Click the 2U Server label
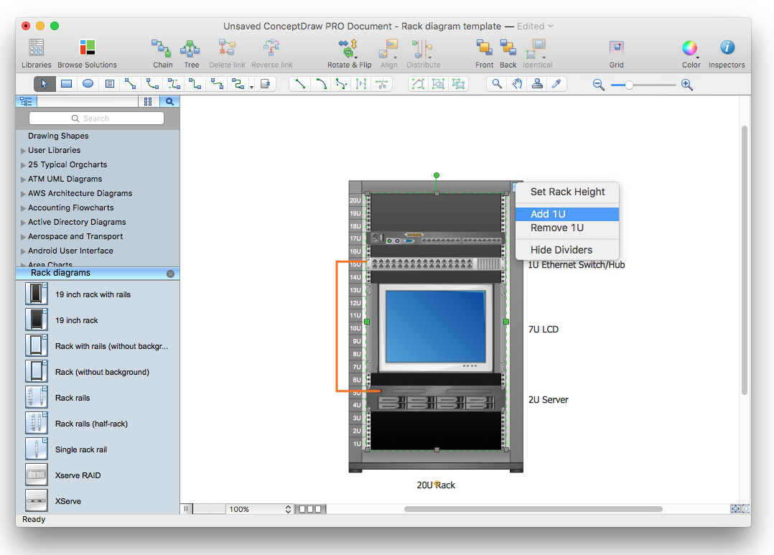The width and height of the screenshot is (774, 555). pos(548,400)
